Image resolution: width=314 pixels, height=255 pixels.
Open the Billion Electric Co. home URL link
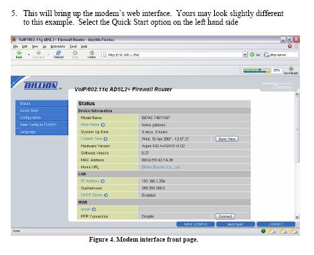(x=161, y=167)
